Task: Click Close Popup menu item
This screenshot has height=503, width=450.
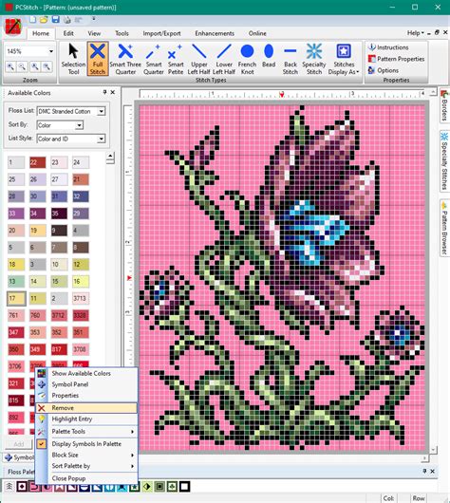Action: pos(86,478)
